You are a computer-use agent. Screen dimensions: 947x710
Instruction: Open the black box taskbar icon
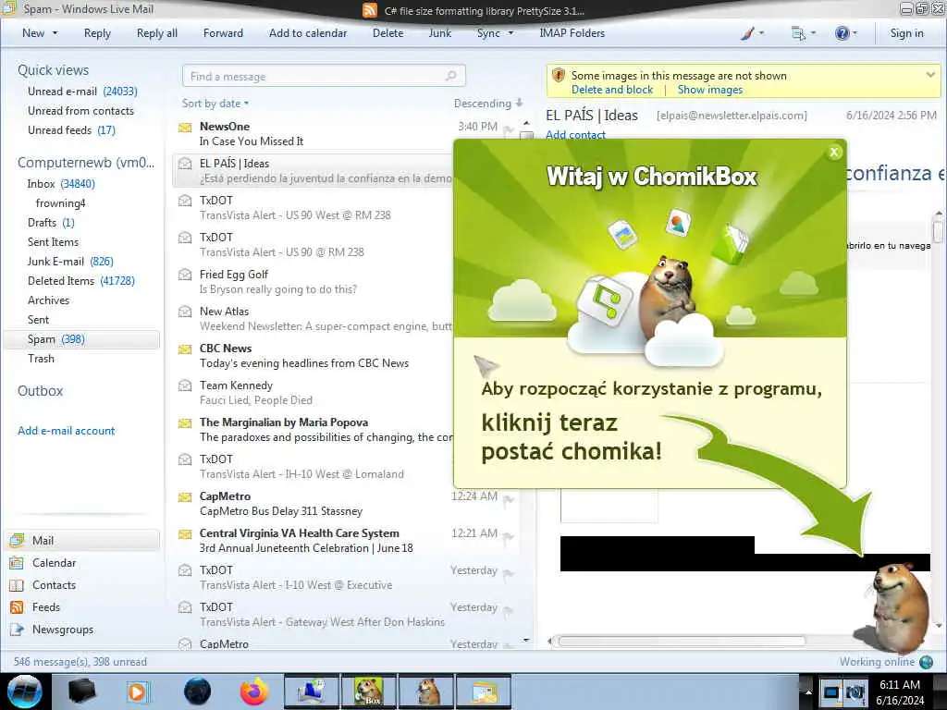point(82,692)
